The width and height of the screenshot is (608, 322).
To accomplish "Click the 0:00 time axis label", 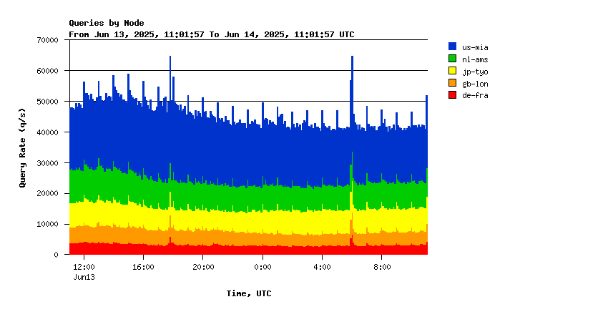I will pyautogui.click(x=263, y=267).
